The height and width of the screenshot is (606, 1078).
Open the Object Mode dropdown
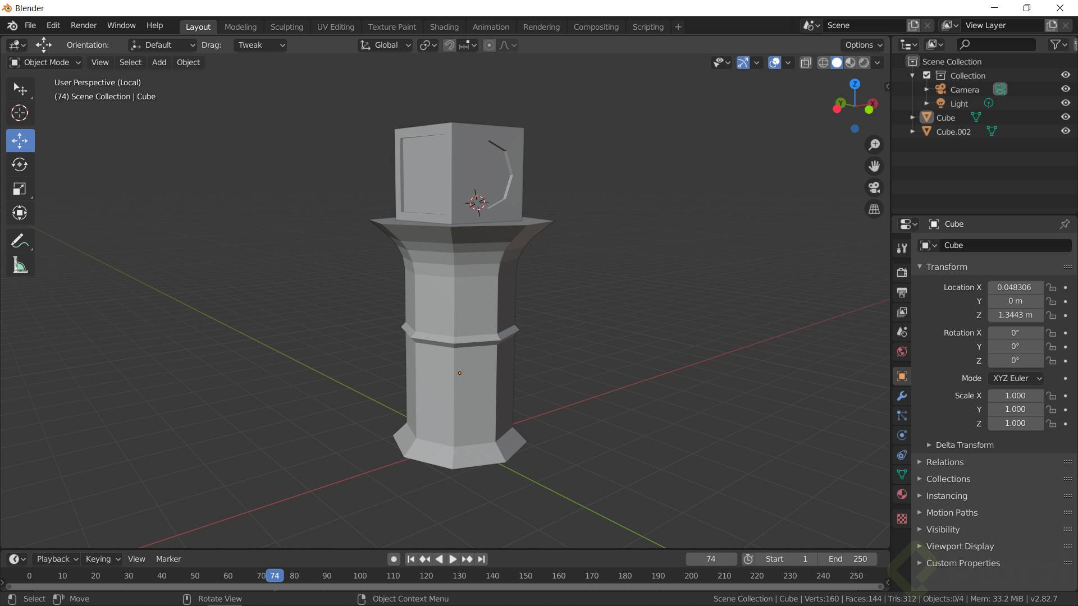coord(45,62)
